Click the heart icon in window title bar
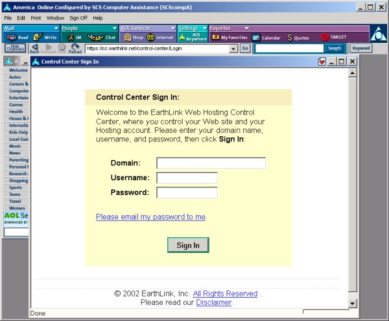Image resolution: width=389 pixels, height=321 pixels. [x=321, y=62]
